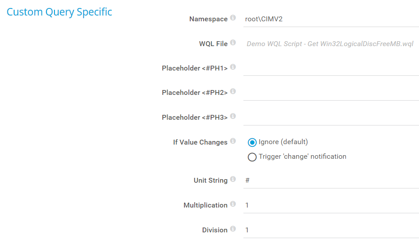419x243 pixels.
Task: Focus the Multiplication value field
Action: tap(330, 205)
